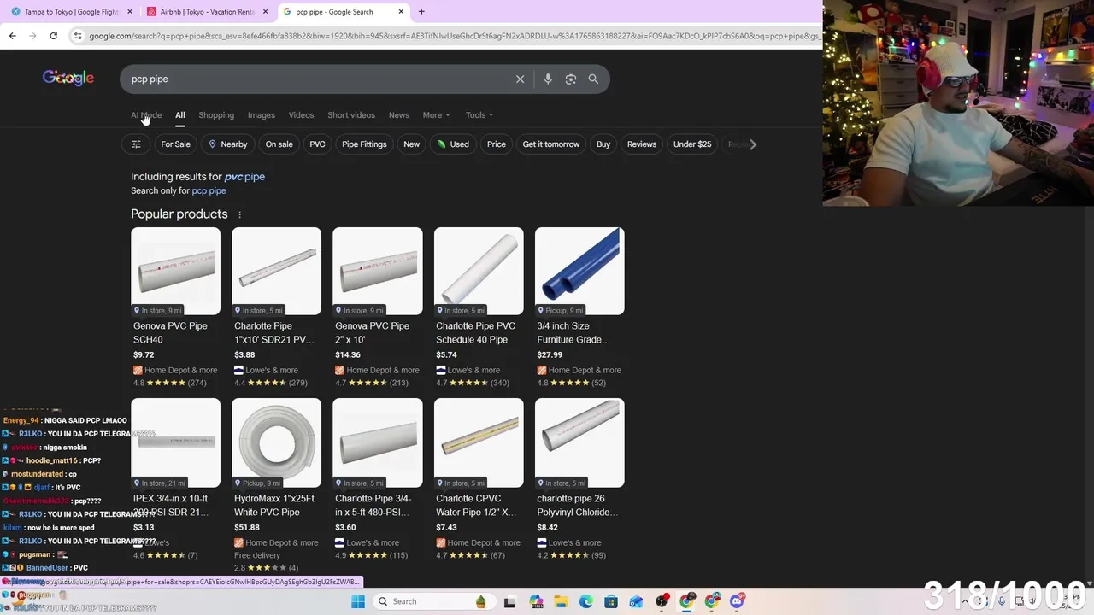
Task: Open Charlotte Pipe 3/4-in x 5-ft product
Action: (x=377, y=480)
